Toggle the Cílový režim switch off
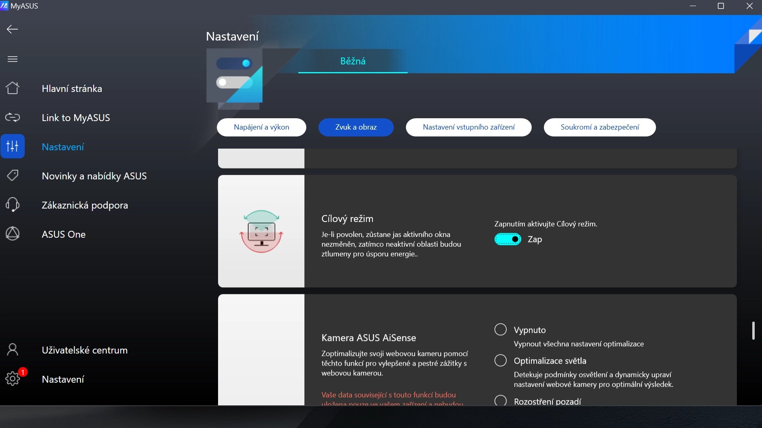The height and width of the screenshot is (428, 762). (x=507, y=239)
